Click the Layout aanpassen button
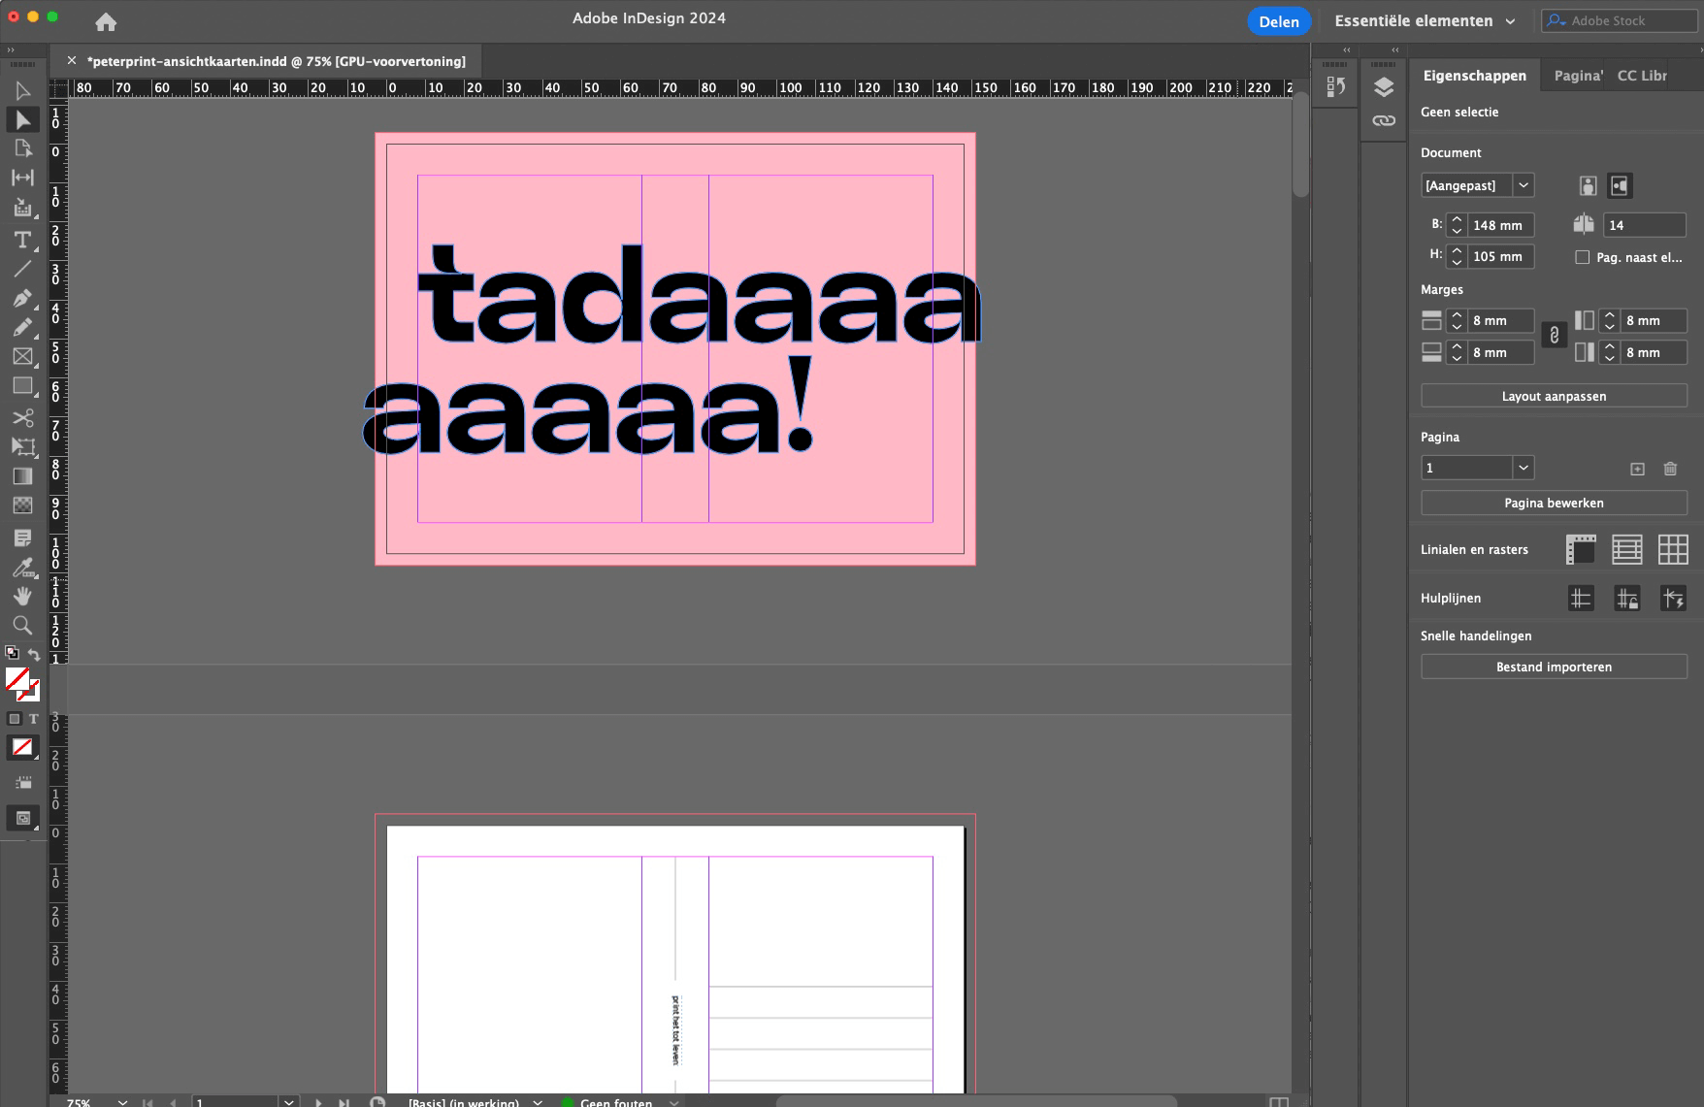This screenshot has height=1107, width=1704. point(1552,395)
